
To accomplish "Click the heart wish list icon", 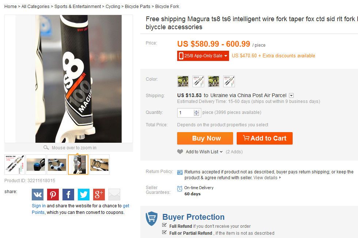I will [180, 152].
